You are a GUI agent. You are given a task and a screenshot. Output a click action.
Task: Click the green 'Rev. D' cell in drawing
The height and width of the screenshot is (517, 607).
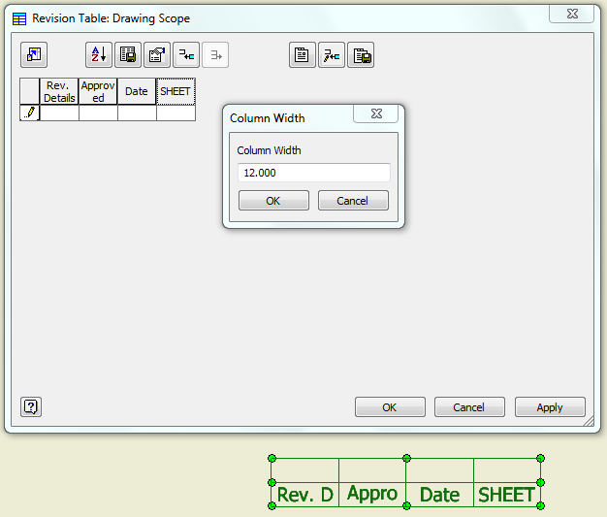tap(305, 494)
